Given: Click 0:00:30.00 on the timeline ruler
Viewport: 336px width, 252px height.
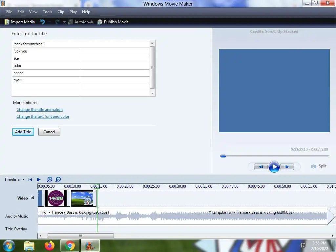Looking at the screenshot, I should 178,186.
